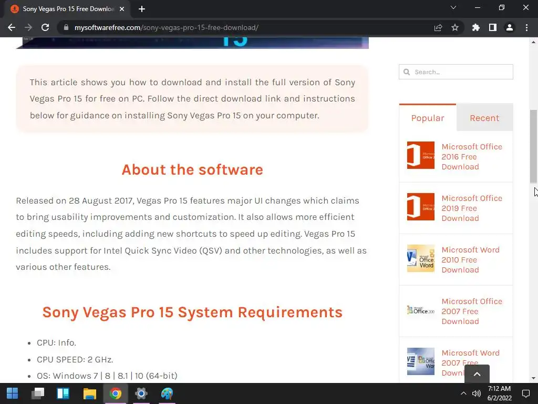This screenshot has height=404, width=538.
Task: Toggle Chrome side panel
Action: pos(493,27)
